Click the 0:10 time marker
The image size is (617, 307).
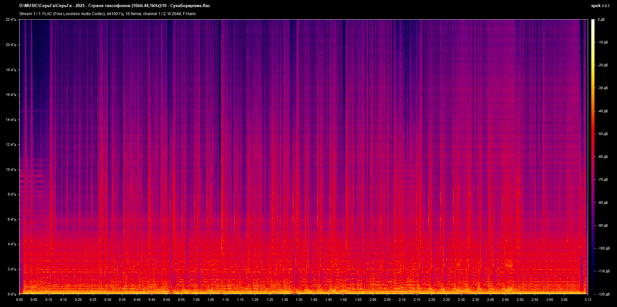pos(49,300)
